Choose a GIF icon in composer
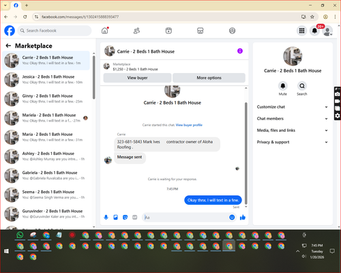 click(x=135, y=217)
